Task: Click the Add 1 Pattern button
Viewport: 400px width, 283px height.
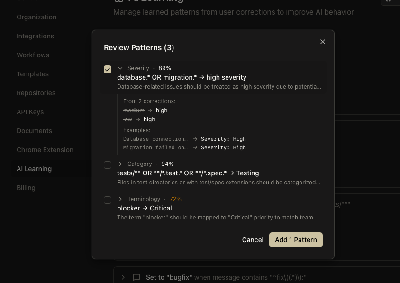Action: 296,240
